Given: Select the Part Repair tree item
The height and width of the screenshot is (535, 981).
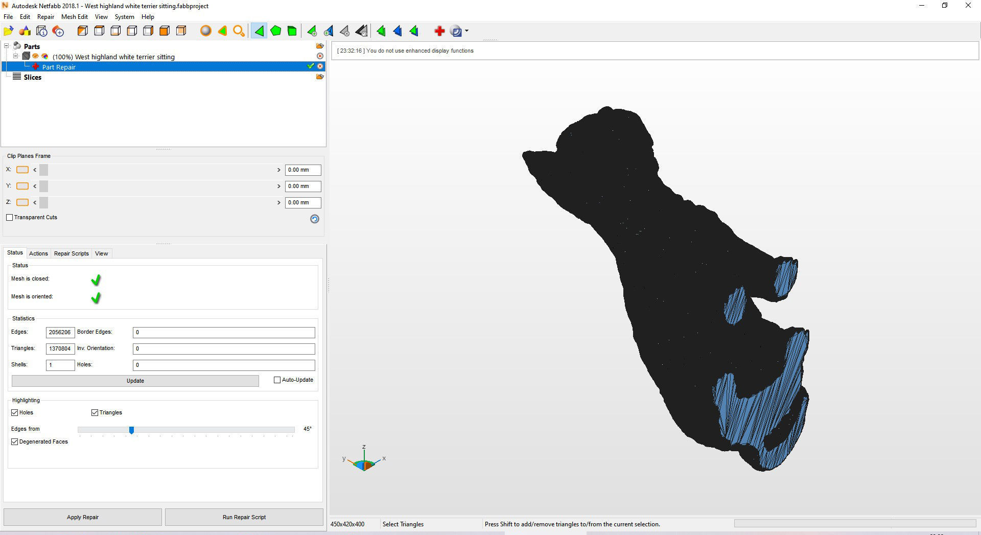Looking at the screenshot, I should click(59, 67).
